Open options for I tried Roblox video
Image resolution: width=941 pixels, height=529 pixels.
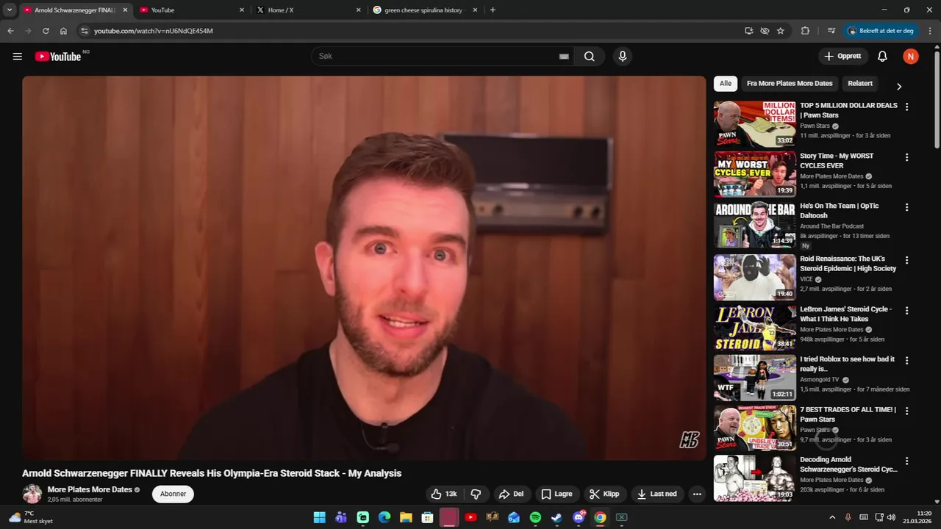tap(906, 361)
